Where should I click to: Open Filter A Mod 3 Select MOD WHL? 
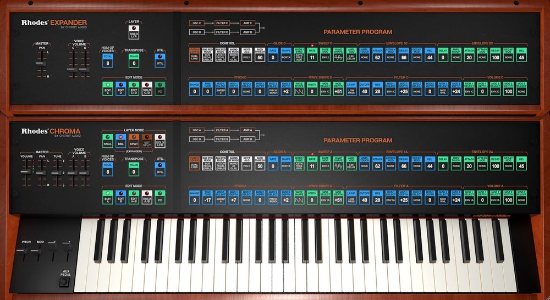pyautogui.click(x=443, y=197)
